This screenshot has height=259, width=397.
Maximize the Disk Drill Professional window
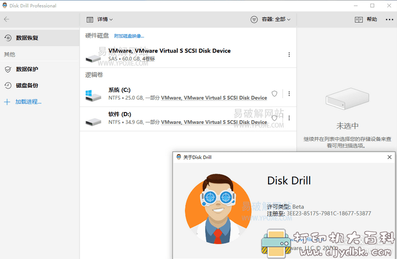[x=372, y=6]
